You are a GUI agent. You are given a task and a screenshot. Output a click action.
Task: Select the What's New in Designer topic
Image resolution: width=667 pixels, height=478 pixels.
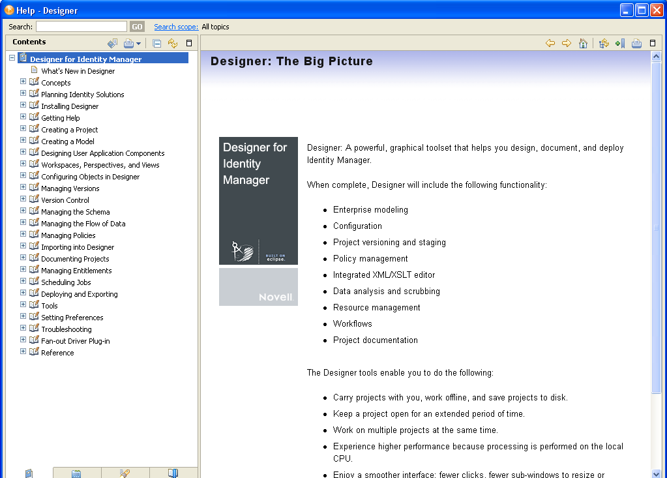coord(76,70)
